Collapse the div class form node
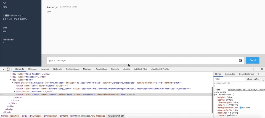 [10, 80]
